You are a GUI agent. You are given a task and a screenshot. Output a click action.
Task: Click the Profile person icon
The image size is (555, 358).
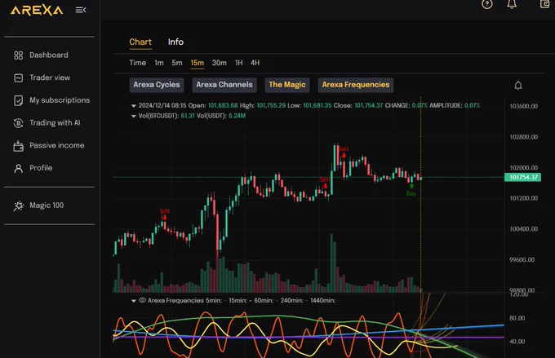[19, 168]
